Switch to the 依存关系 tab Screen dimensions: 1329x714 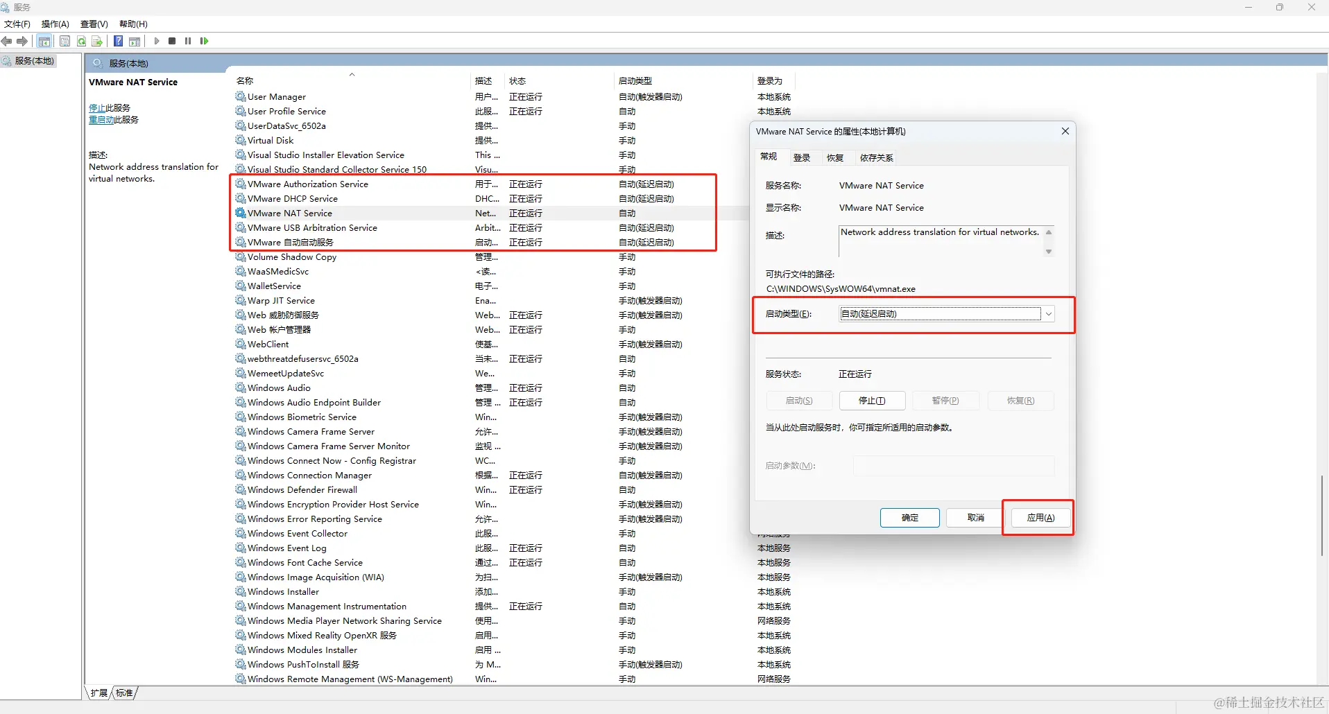(877, 158)
